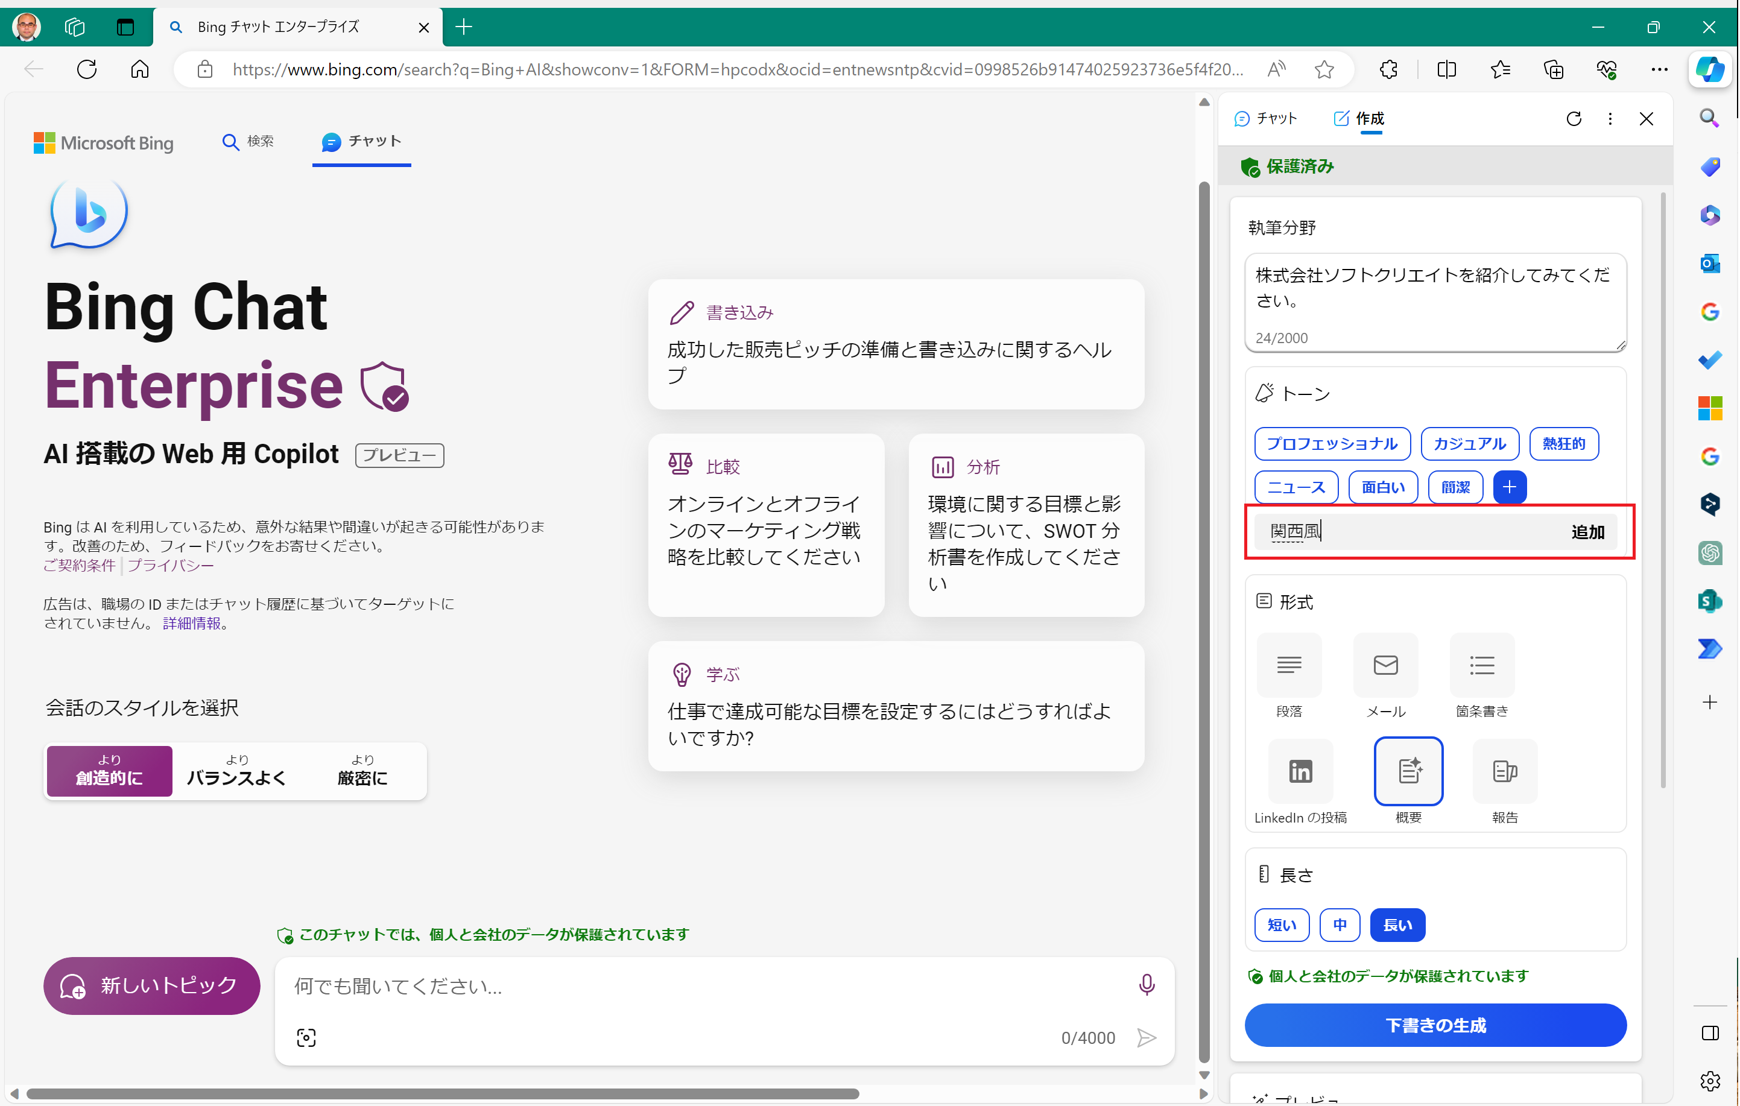
Task: Open Copilot pane more options menu
Action: [1610, 118]
